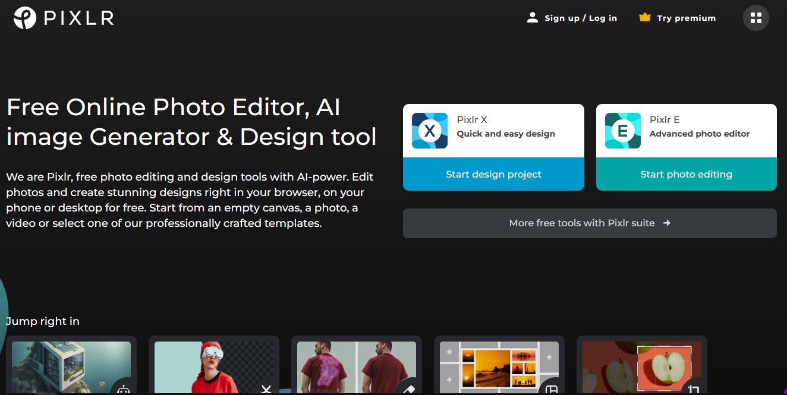Click collage layout icon on sunset card

[552, 390]
